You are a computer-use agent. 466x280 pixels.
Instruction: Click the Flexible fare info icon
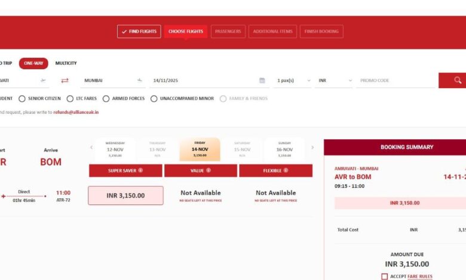click(286, 170)
